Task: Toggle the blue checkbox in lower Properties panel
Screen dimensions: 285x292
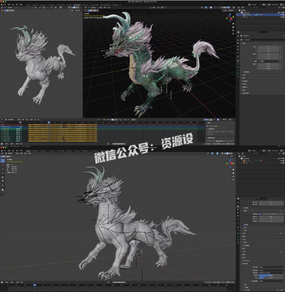Action: coord(259,214)
